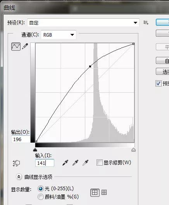This screenshot has width=169, height=205.
Task: Click the auto (自) button
Action: tap(162, 60)
